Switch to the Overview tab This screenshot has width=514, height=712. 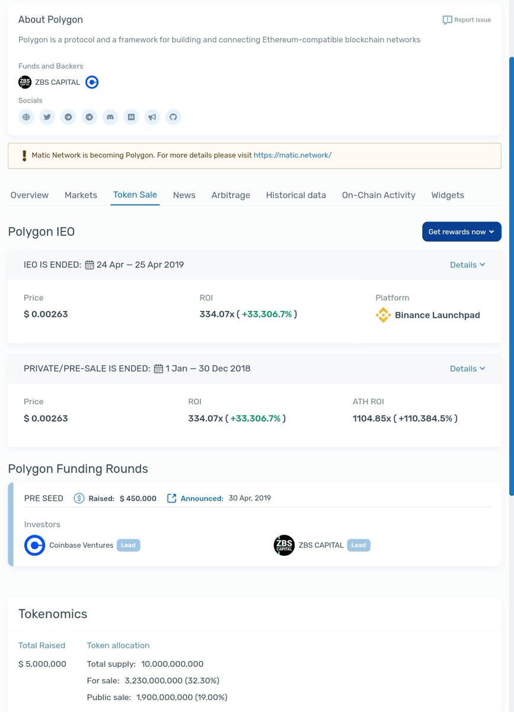(x=30, y=195)
